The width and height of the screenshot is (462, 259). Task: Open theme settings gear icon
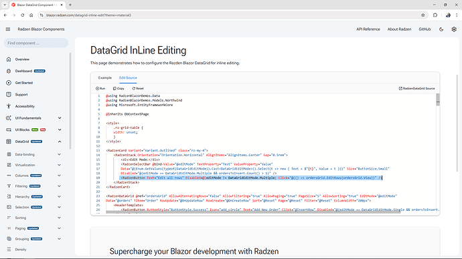click(x=454, y=29)
